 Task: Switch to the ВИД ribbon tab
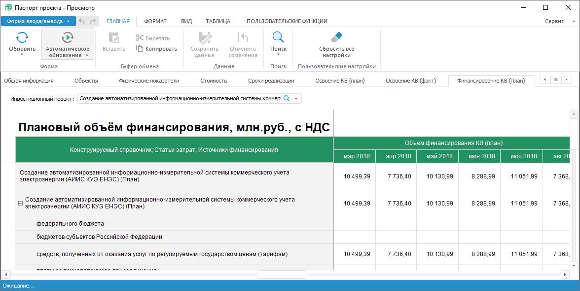point(186,21)
